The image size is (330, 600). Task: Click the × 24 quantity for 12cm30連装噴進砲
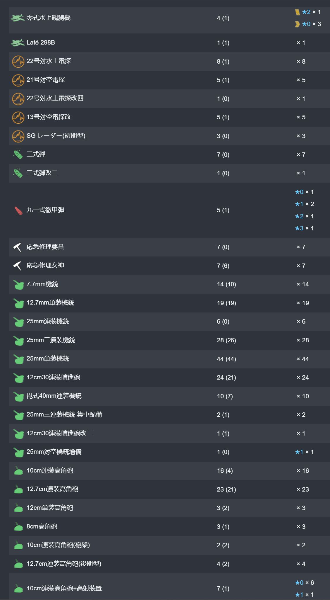click(302, 378)
